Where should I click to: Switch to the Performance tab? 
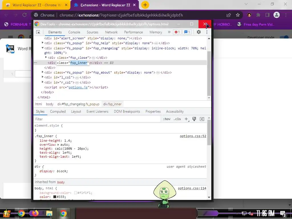133,32
